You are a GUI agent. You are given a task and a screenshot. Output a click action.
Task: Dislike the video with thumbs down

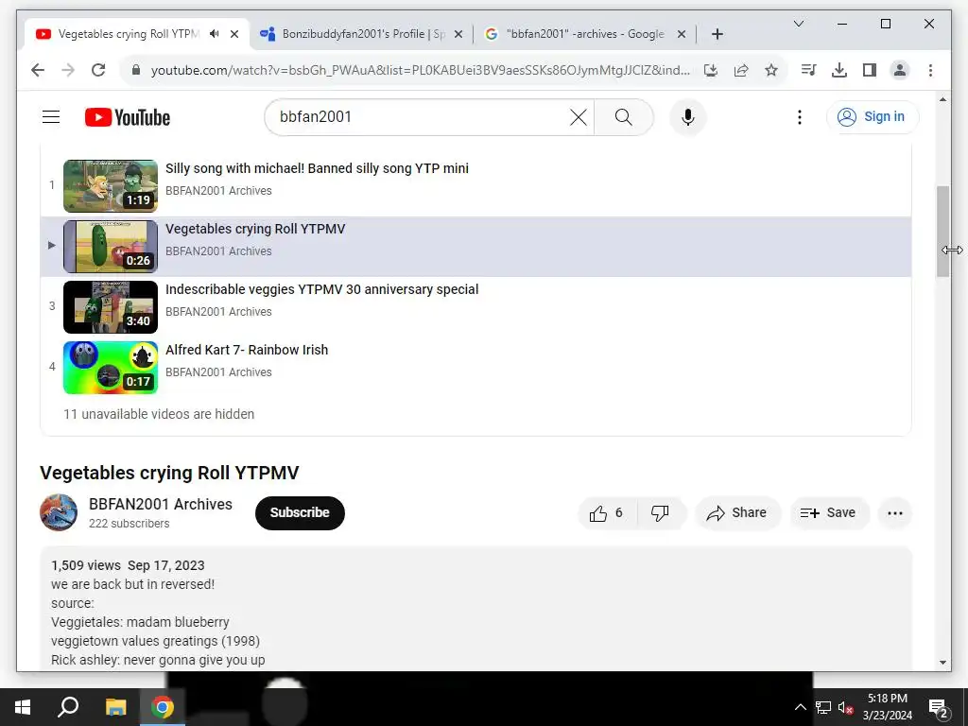[660, 513]
